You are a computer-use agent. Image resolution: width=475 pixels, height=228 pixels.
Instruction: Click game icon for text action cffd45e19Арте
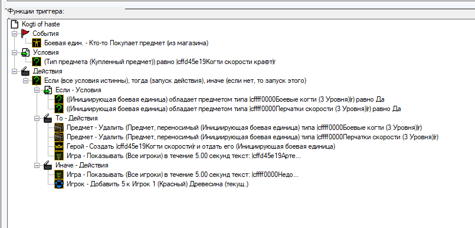tap(59, 156)
